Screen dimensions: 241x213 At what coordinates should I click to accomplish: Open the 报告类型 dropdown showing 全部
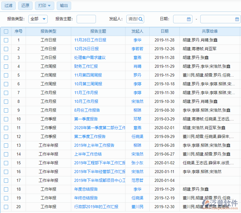coord(38,19)
